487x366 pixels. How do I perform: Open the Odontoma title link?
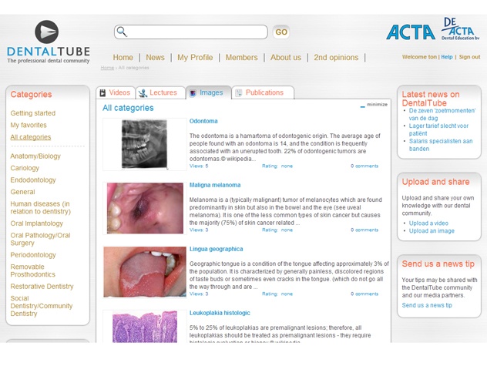[203, 121]
